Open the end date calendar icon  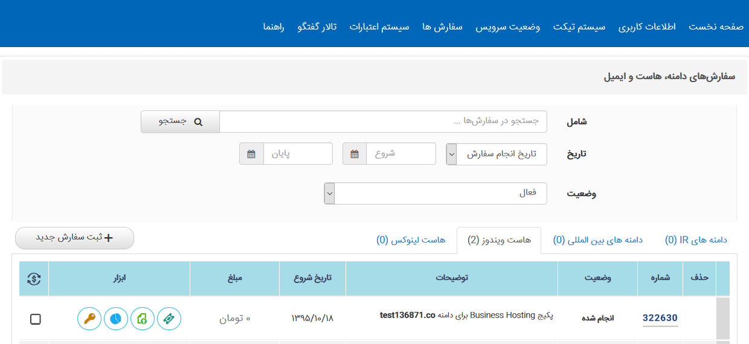click(x=251, y=154)
